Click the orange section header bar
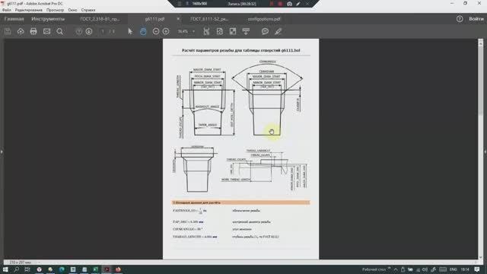The height and width of the screenshot is (274, 487). pos(240,202)
